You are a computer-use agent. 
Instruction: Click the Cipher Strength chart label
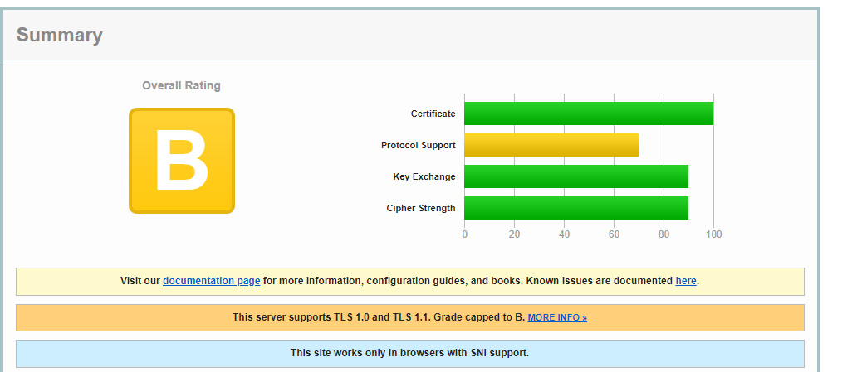pyautogui.click(x=421, y=208)
